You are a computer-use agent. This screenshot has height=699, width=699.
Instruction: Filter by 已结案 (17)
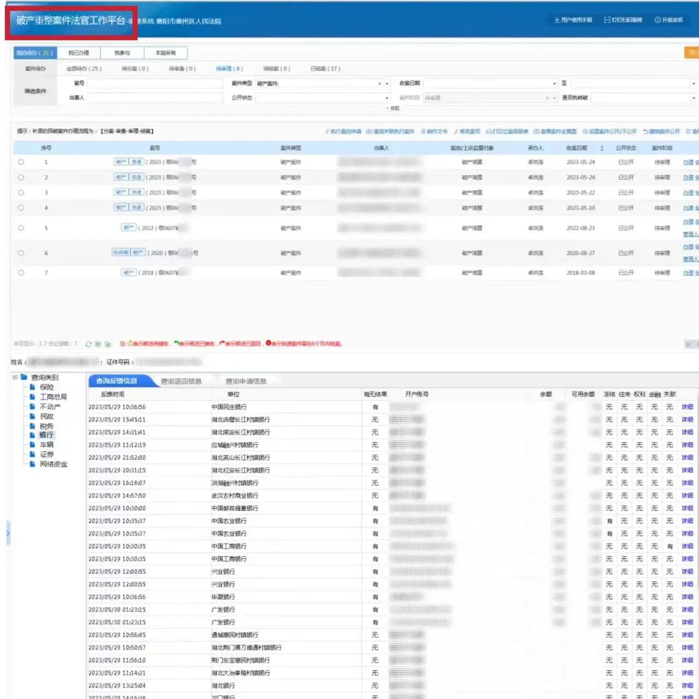(325, 69)
